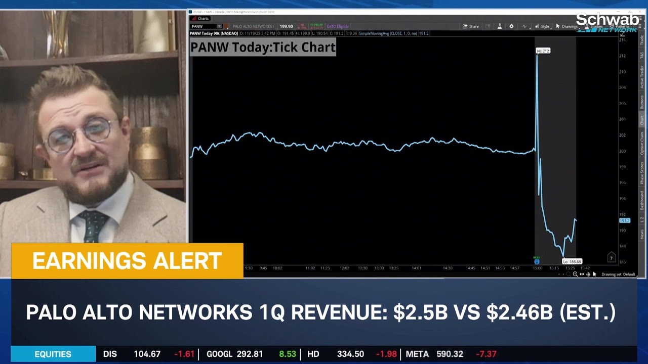Click the Hi: 212 price bubble

click(x=543, y=51)
